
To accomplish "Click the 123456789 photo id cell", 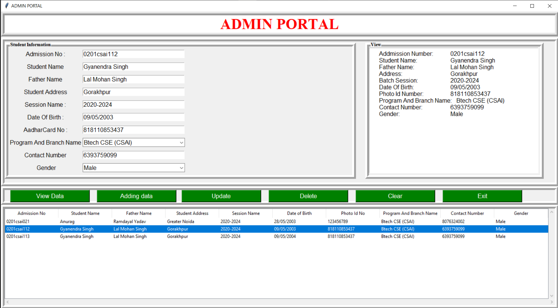I will click(338, 221).
